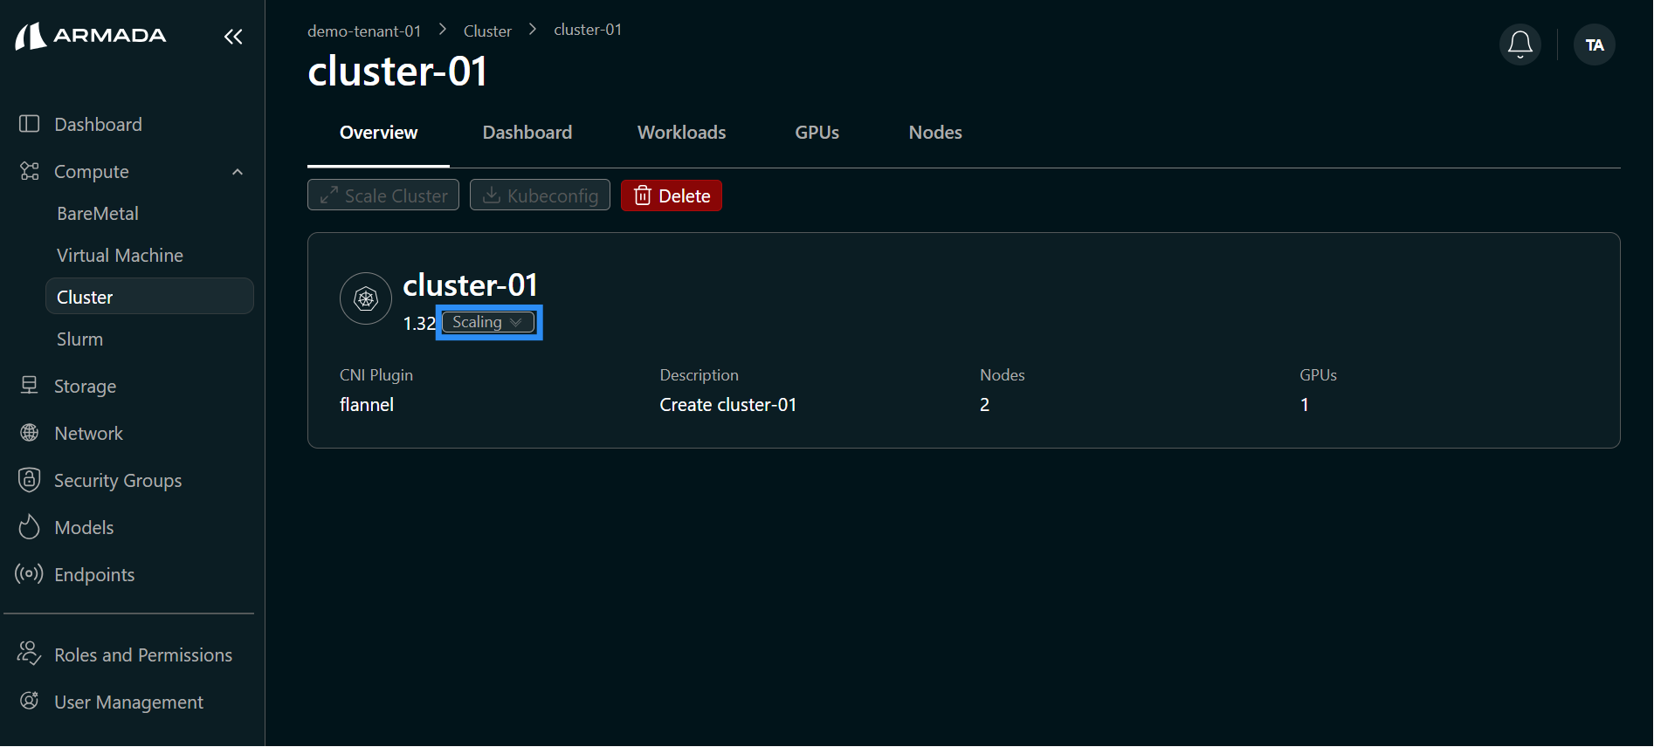Click the expand arrows icon on Scale Cluster
Screen dimensions: 1654x747
[x=329, y=195]
